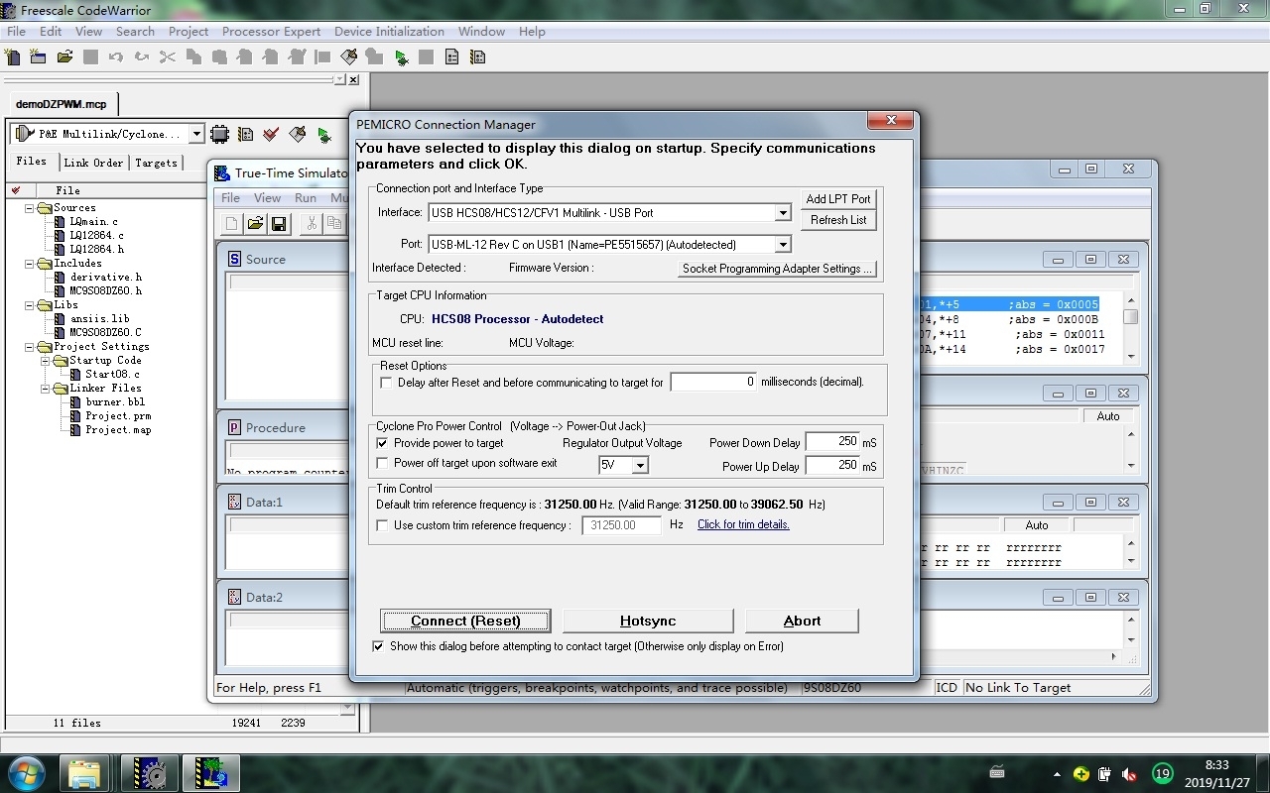Click the New Project toolbar icon
This screenshot has width=1270, height=793.
click(39, 57)
